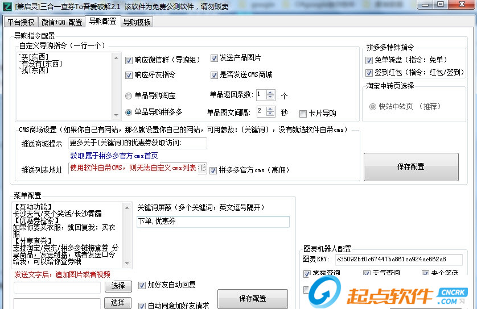
Task: Click the line ^有没有[东西] in command list
Action: (x=40, y=64)
